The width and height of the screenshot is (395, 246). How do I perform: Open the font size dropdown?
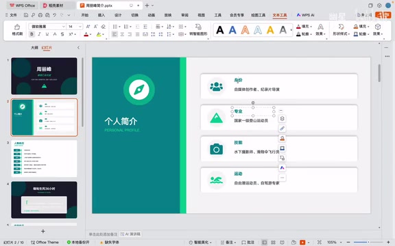pyautogui.click(x=80, y=27)
